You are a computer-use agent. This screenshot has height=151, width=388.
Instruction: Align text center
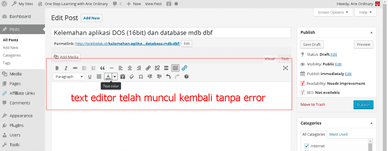pyautogui.click(x=130, y=68)
